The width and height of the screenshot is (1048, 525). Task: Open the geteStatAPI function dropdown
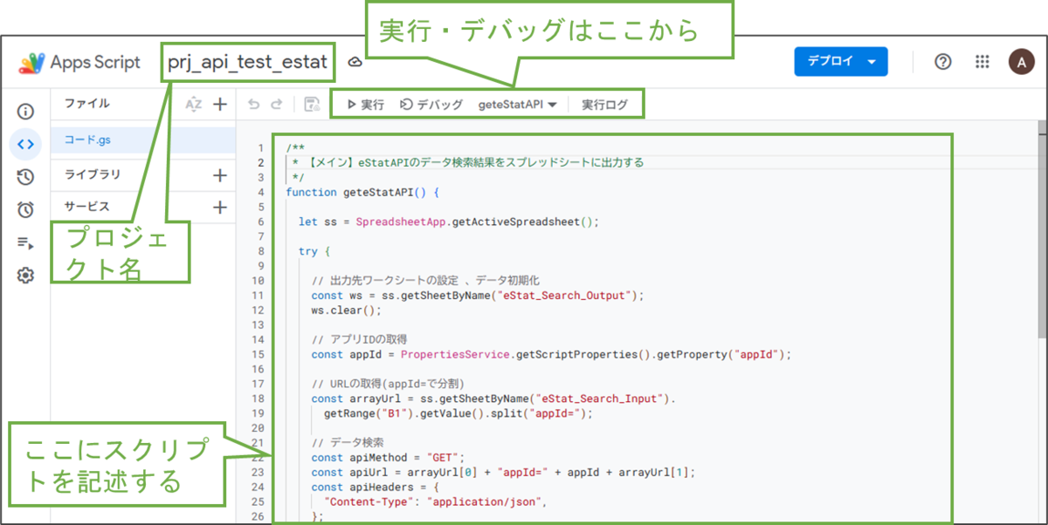518,104
